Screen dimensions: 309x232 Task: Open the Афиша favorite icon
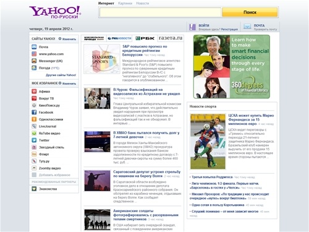coord(34,92)
